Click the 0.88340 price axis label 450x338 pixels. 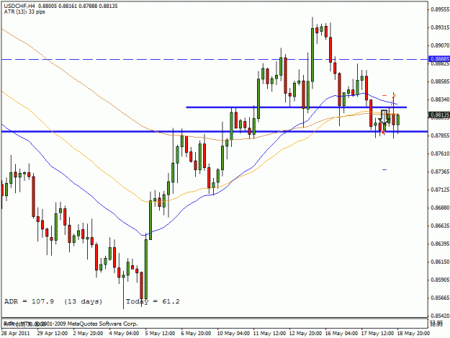click(440, 99)
